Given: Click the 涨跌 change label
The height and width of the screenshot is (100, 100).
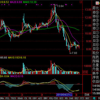Looking at the screenshot, I should coord(96,57).
